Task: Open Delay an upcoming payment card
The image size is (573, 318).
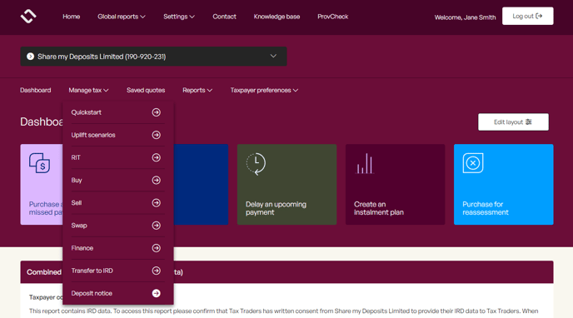Action: pyautogui.click(x=286, y=184)
